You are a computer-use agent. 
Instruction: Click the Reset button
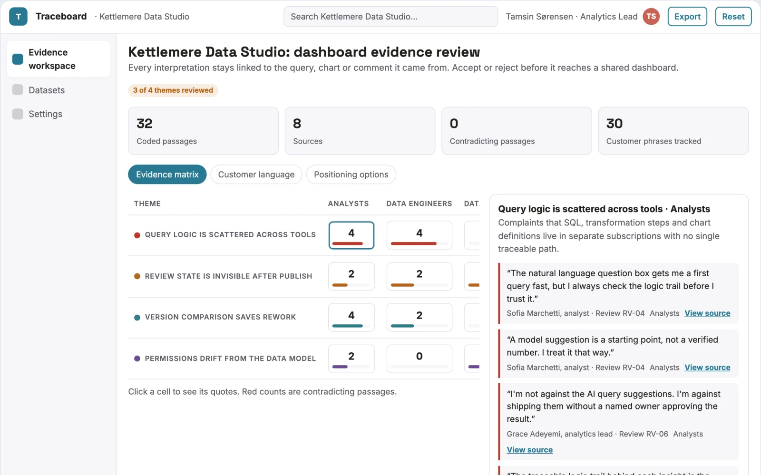point(733,17)
